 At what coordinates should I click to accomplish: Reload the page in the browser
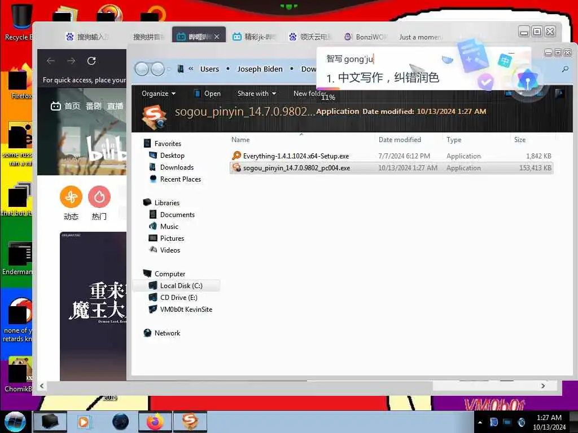click(x=91, y=61)
